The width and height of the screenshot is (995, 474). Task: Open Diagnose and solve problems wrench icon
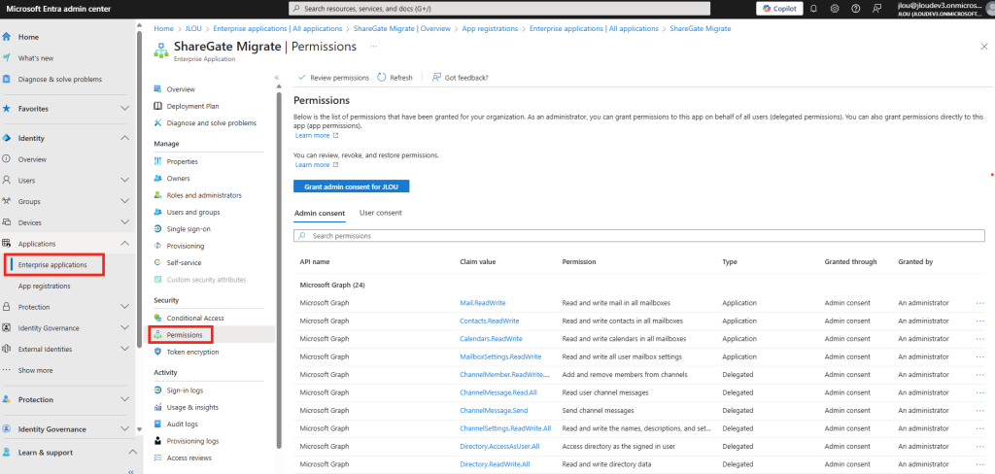tap(158, 122)
